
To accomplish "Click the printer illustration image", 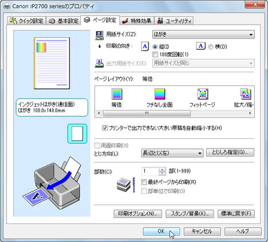I will (x=52, y=183).
